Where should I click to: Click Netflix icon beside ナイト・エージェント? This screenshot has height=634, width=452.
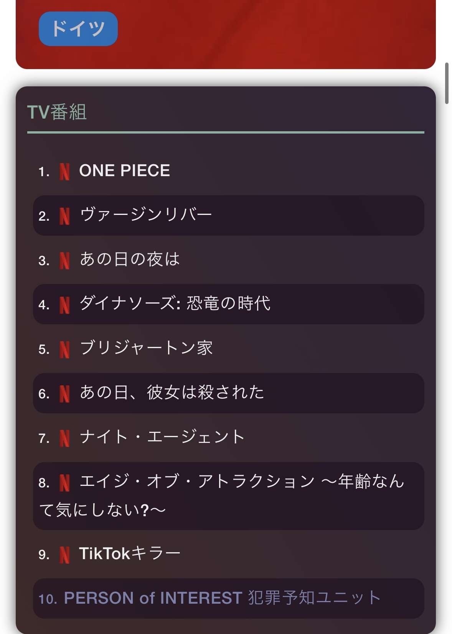[x=64, y=438]
